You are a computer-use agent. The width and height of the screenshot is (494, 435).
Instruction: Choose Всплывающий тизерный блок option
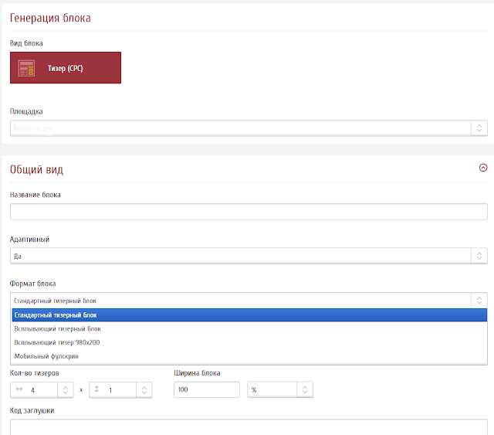coord(249,328)
